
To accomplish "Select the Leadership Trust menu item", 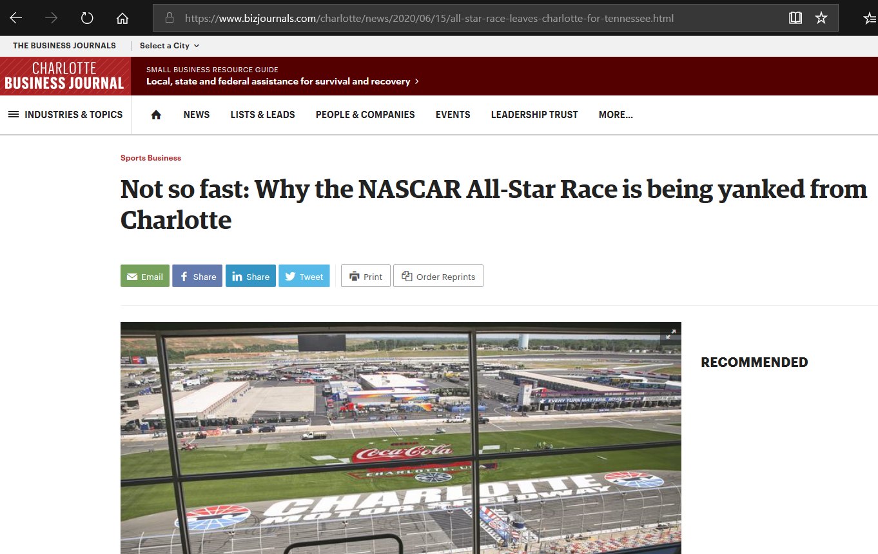I will 534,115.
